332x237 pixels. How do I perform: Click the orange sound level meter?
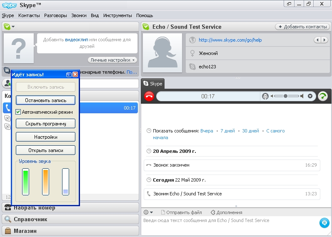[45, 182]
